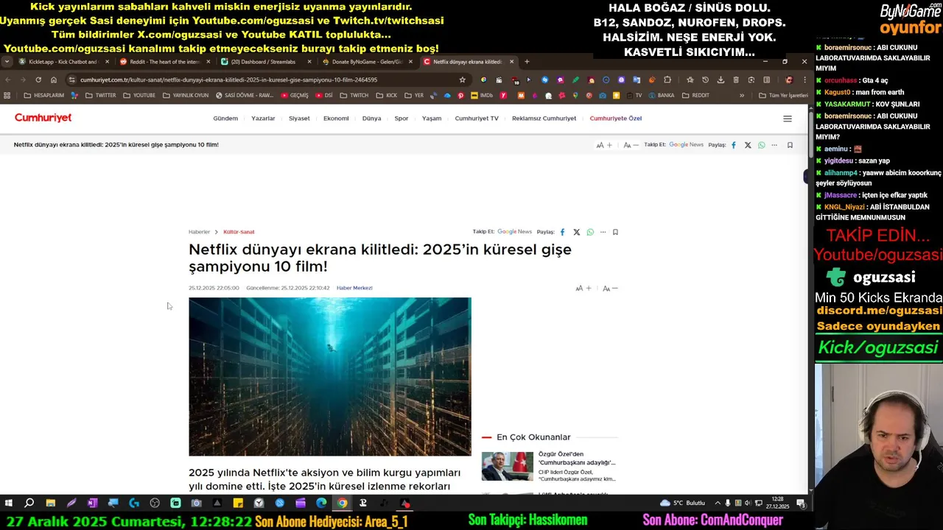Bookmark the article from the sticky header bar
Viewport: 943px width, 530px height.
click(x=790, y=145)
